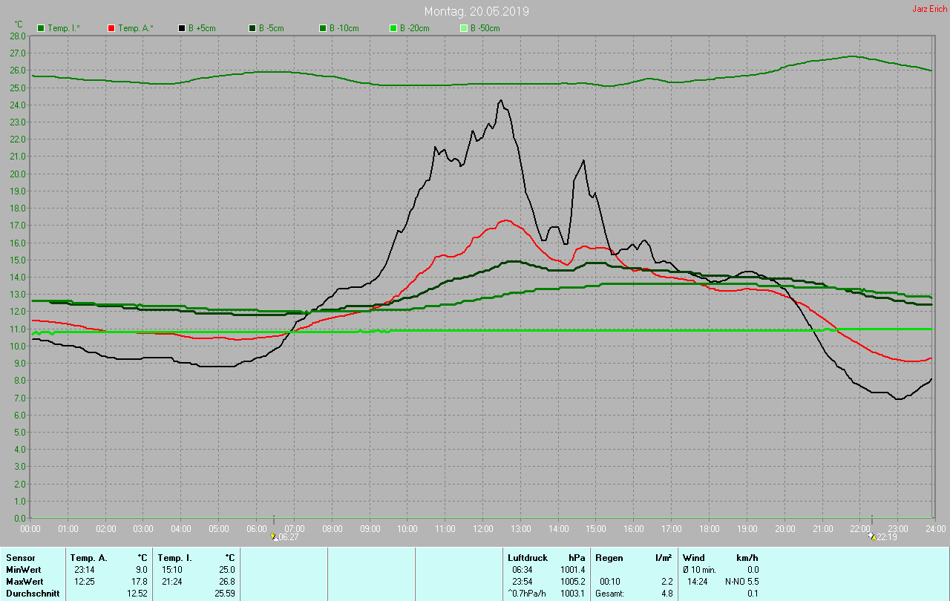Click the 'Luftdruck' column header
Viewport: 950px width, 601px height.
(x=527, y=557)
